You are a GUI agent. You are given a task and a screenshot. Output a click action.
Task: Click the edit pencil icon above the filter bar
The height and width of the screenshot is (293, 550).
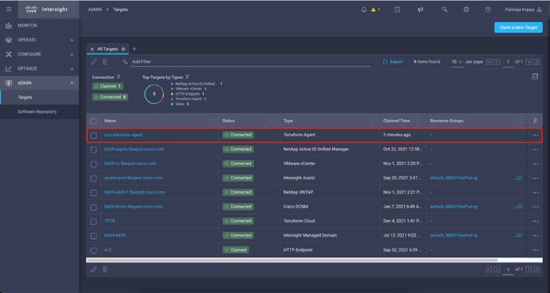point(93,62)
